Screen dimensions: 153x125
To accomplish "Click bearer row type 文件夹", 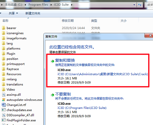I will 96,28.
